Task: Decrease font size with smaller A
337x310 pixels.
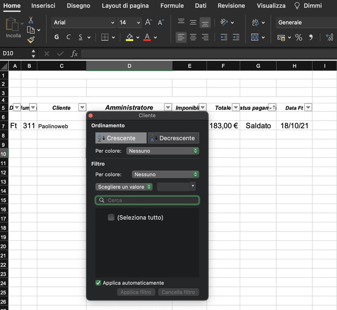Action: [161, 22]
